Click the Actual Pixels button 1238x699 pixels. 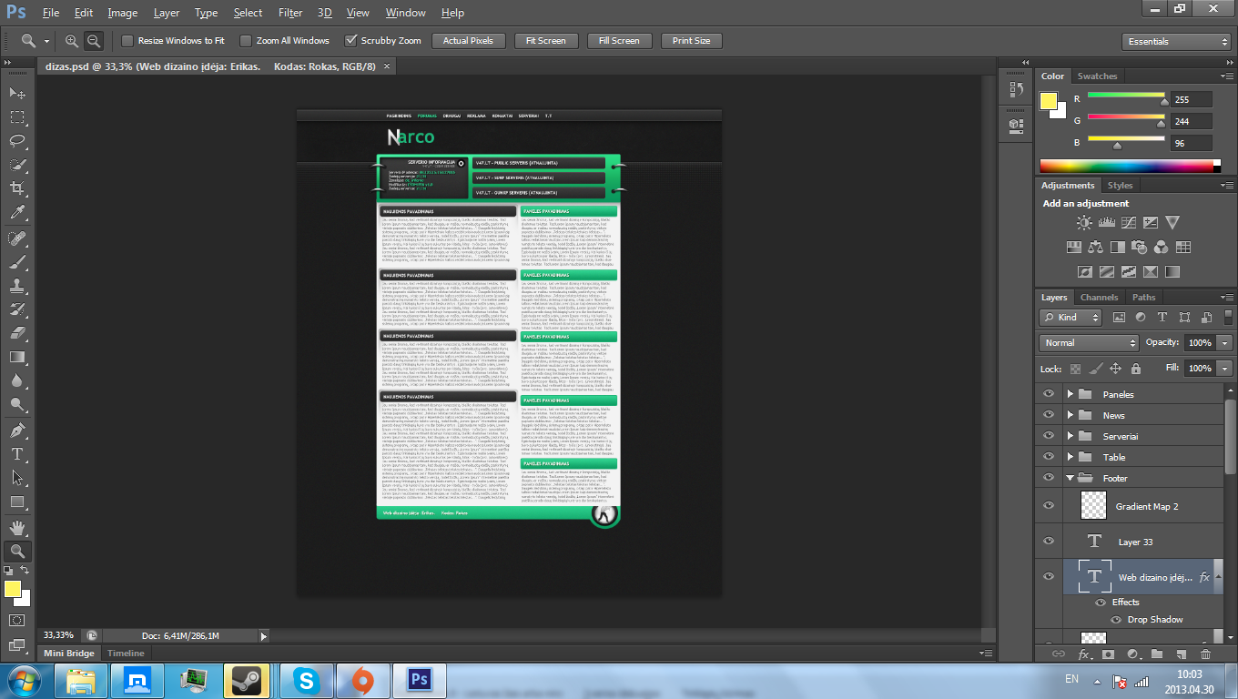pos(468,41)
